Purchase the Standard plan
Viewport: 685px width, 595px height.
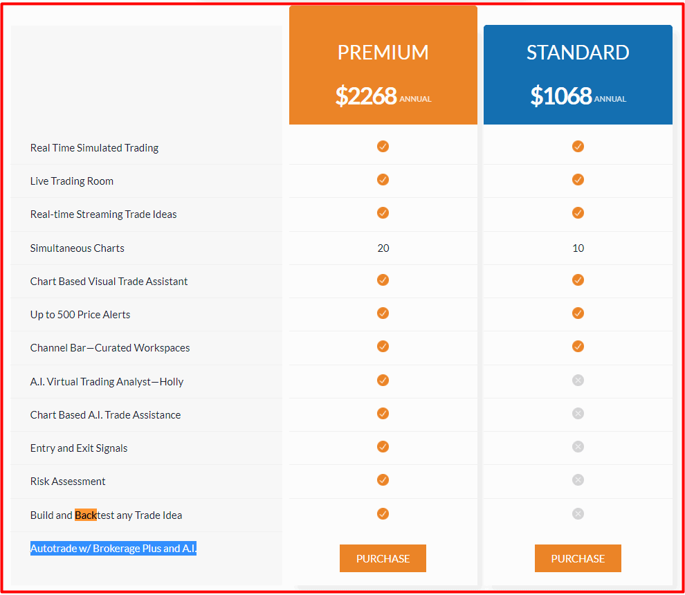[x=578, y=558]
